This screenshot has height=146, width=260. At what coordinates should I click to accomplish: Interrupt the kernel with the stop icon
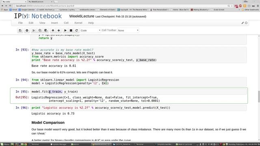point(71,30)
